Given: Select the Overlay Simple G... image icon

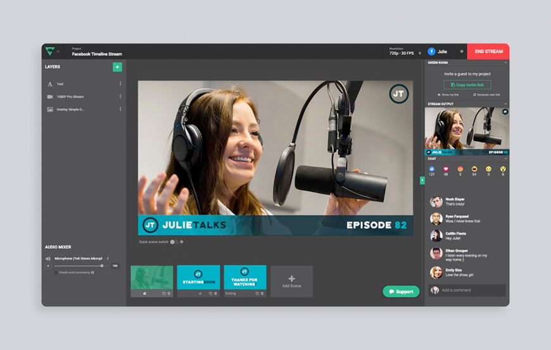Looking at the screenshot, I should [x=50, y=109].
